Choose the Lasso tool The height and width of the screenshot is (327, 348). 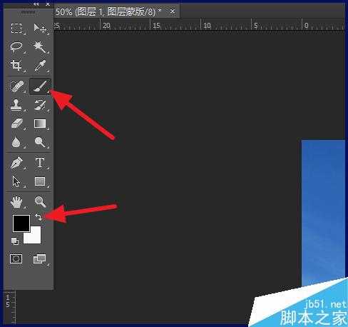point(16,46)
